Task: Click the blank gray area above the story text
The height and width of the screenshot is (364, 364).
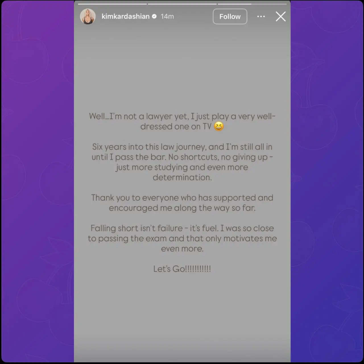Action: 182,68
